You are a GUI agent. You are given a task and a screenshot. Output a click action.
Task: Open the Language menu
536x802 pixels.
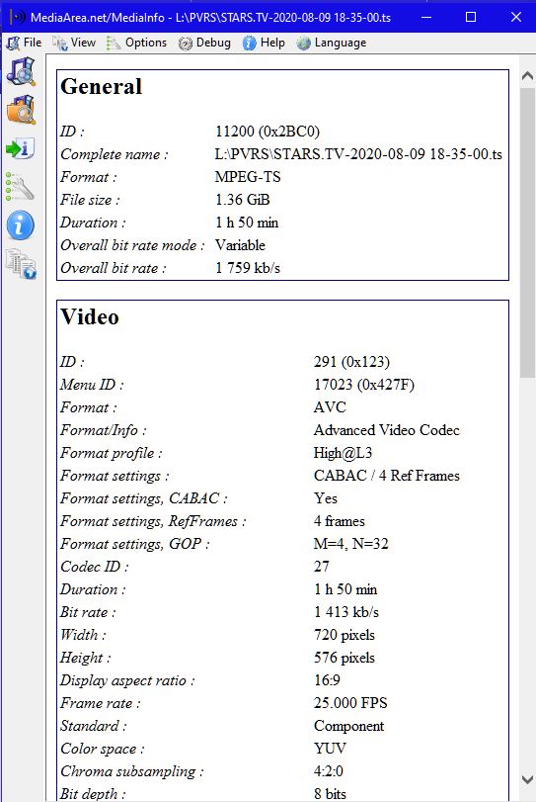332,43
